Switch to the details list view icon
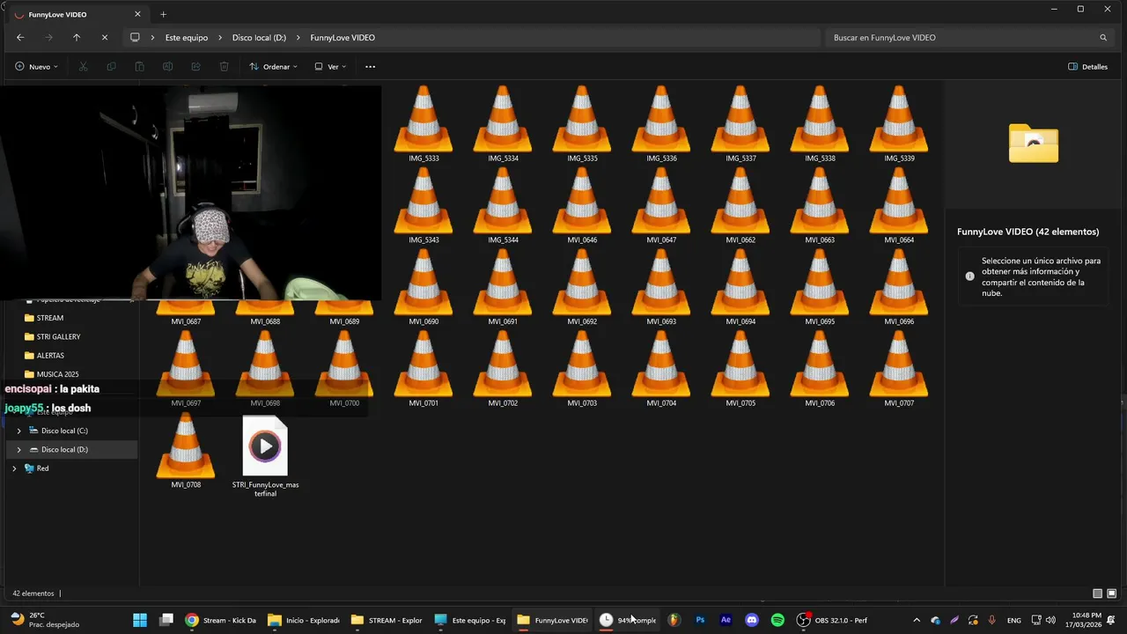1127x634 pixels. [1097, 593]
